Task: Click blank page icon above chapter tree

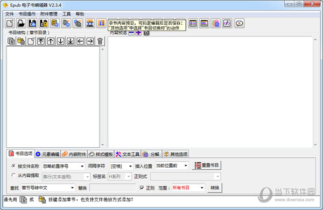Action: pos(31,41)
